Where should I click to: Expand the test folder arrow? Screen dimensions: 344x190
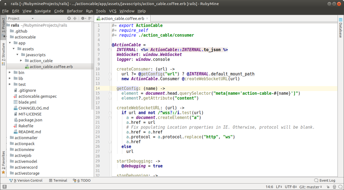pyautogui.click(x=10, y=84)
